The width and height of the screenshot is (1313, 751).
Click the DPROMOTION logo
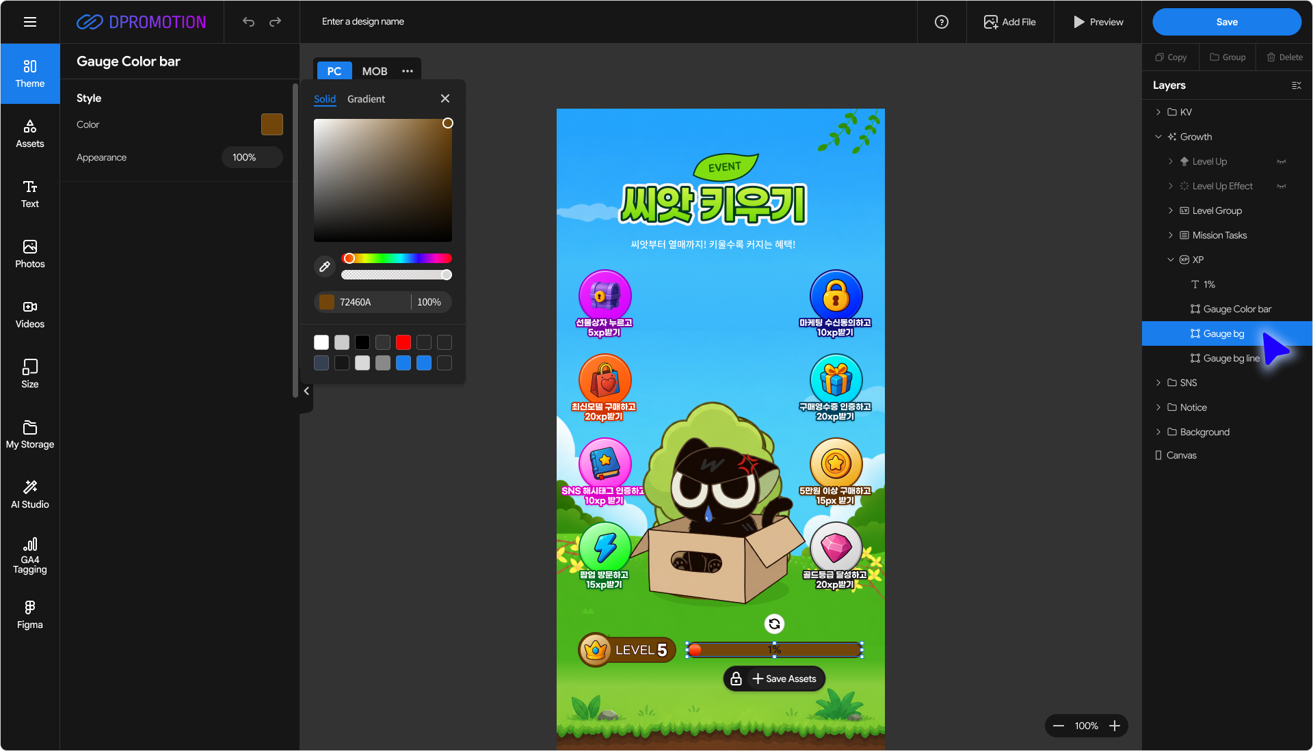point(141,22)
